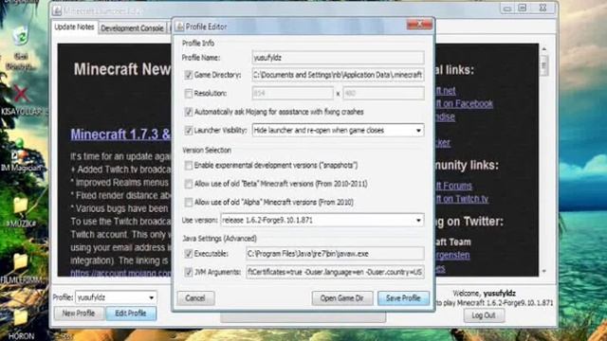
Task: Click the Game Directory path field
Action: click(338, 75)
